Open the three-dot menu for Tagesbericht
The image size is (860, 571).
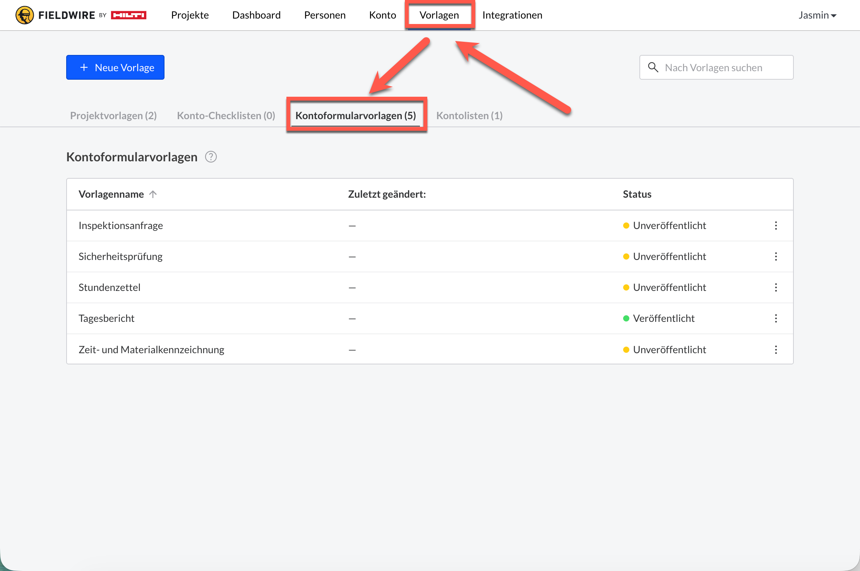(776, 318)
